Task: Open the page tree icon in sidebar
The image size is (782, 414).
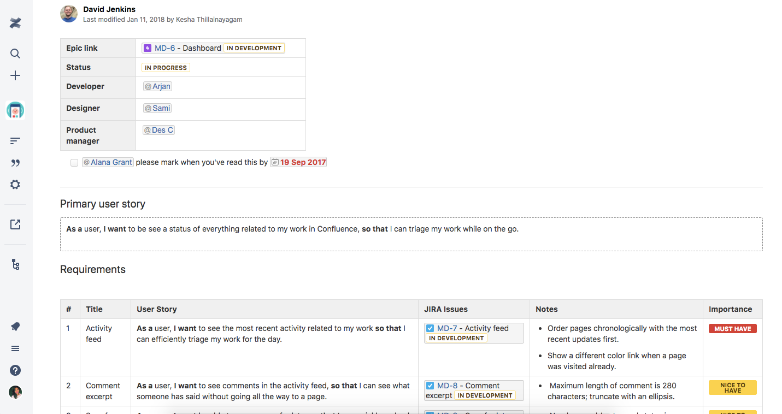Action: tap(15, 265)
